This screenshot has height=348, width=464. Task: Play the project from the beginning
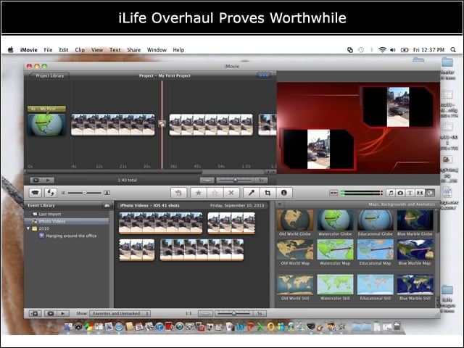(x=49, y=180)
